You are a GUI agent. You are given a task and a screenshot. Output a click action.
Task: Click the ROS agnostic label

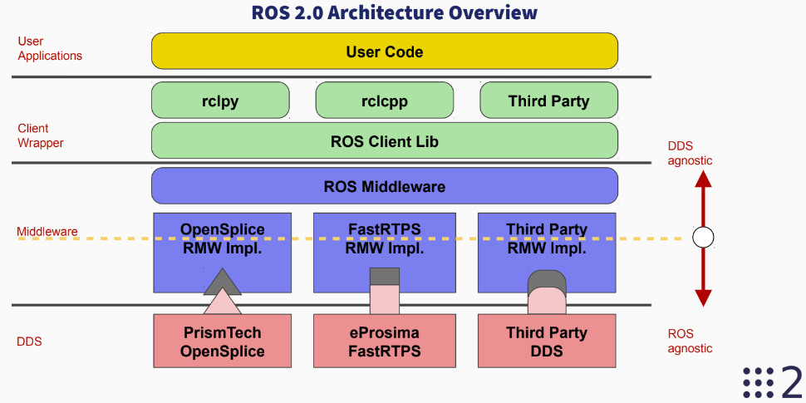(x=690, y=341)
